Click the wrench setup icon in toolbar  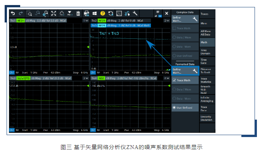coord(135,14)
